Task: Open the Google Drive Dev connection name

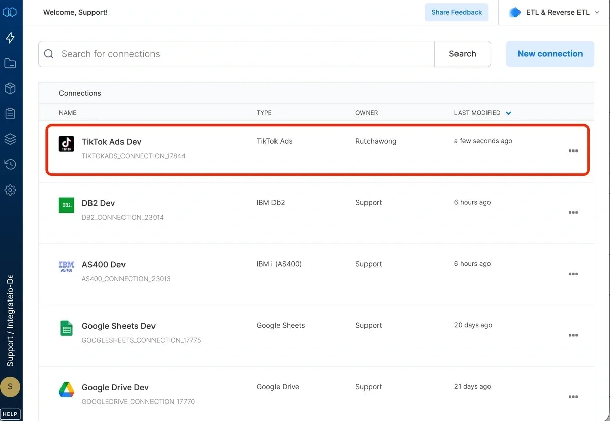Action: point(115,388)
